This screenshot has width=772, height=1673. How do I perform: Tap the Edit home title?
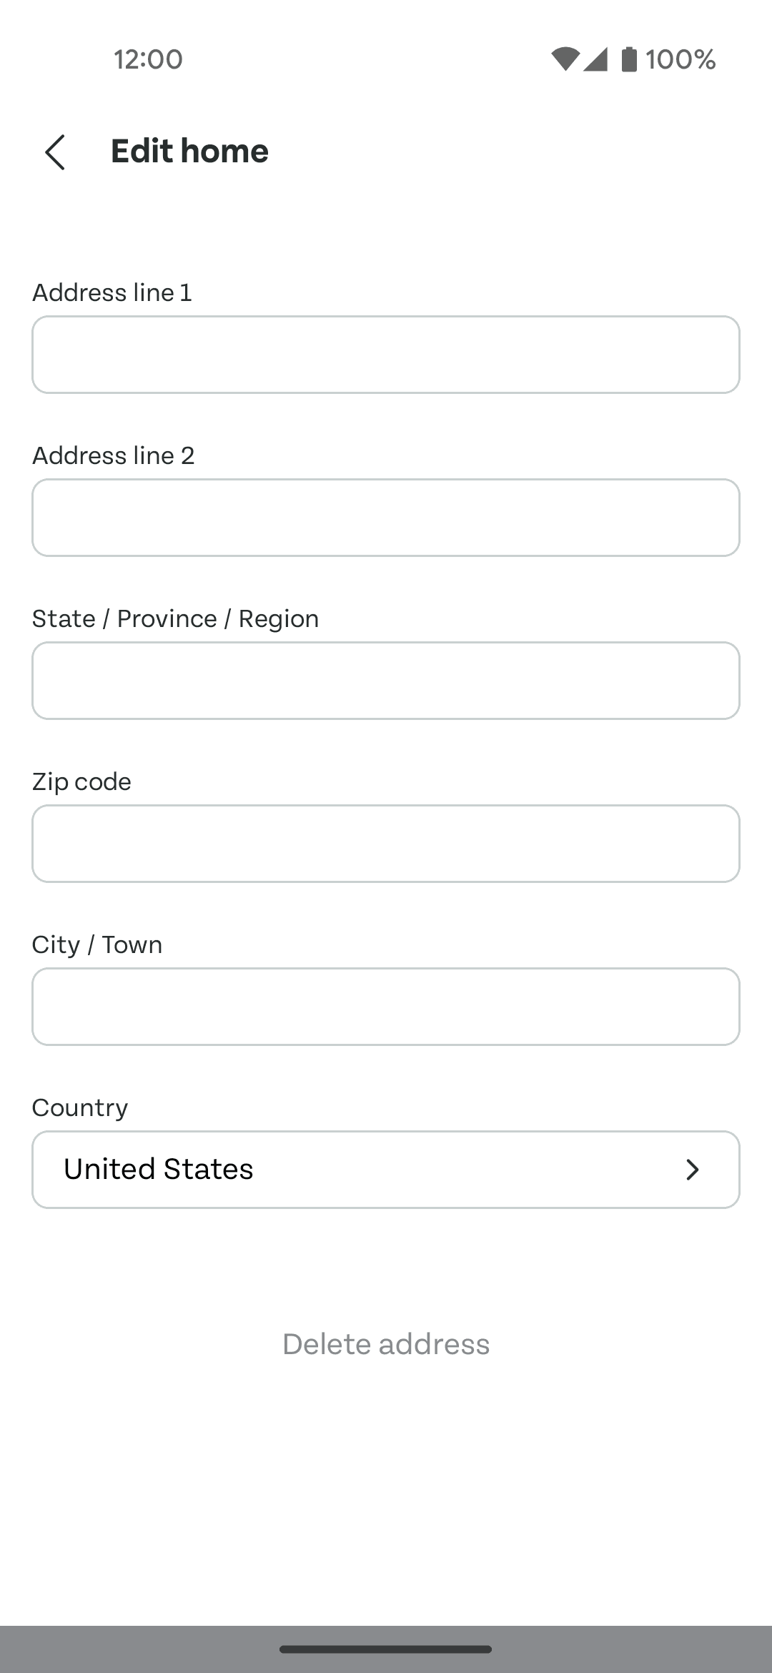[x=189, y=151]
